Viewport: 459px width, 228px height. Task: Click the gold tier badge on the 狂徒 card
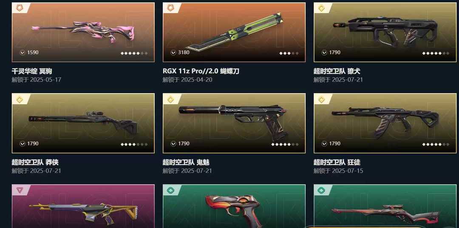[x=321, y=100]
